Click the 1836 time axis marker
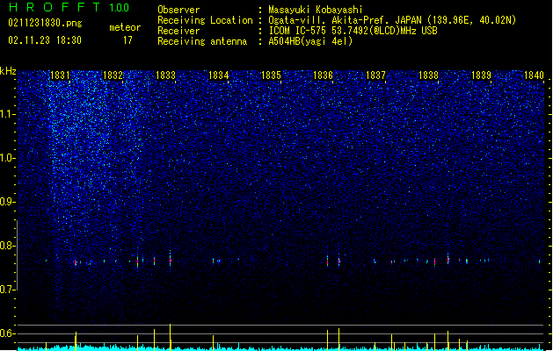 click(323, 75)
